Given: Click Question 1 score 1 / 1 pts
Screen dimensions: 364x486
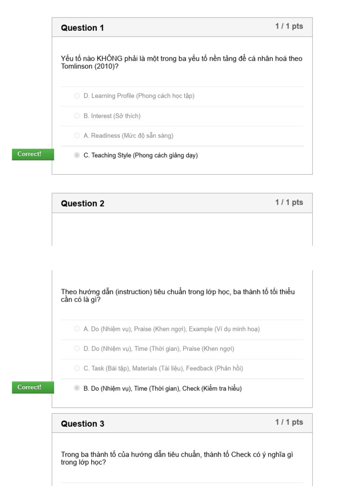Looking at the screenshot, I should [x=289, y=27].
